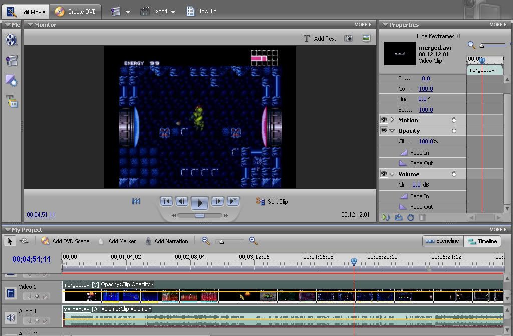Click the Brightness value 0.0
513x336 pixels.
(x=426, y=78)
